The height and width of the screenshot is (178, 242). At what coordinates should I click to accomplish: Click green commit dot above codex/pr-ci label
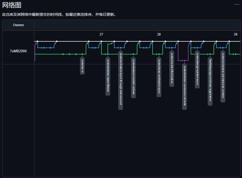click(x=82, y=54)
